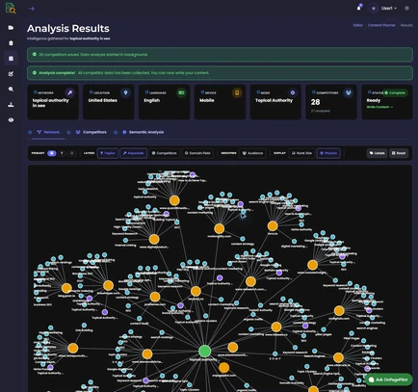Select the highlighted calendar icon in sidebar
The width and height of the screenshot is (418, 392).
11,59
